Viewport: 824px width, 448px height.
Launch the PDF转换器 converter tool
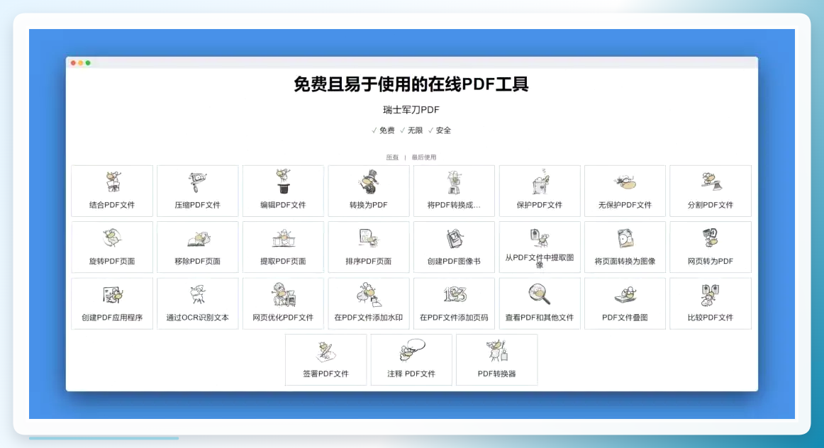(496, 360)
